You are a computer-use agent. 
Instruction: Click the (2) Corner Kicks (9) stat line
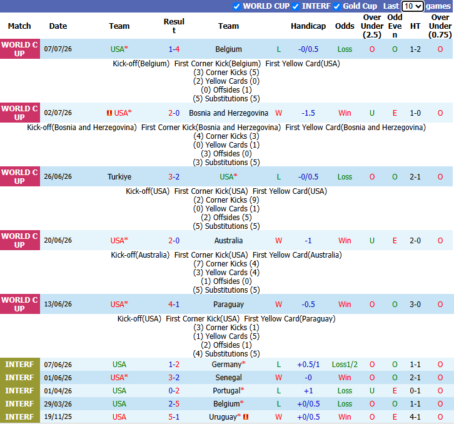[x=226, y=200]
